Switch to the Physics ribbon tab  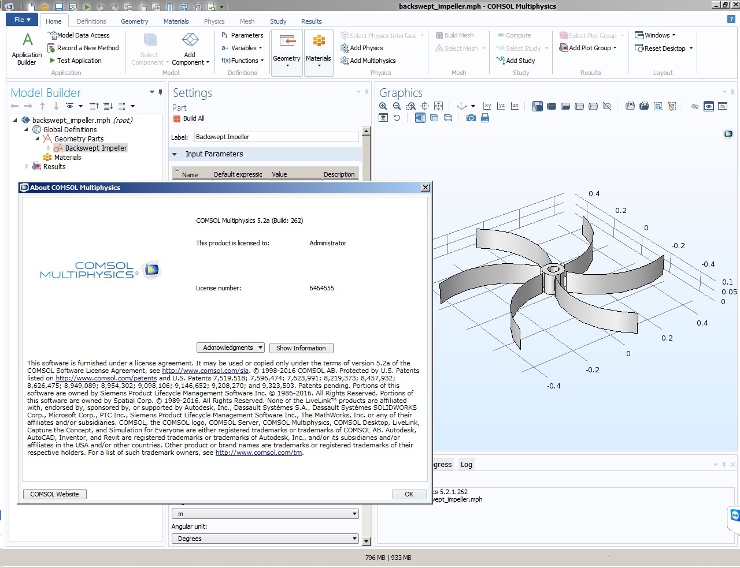pyautogui.click(x=214, y=21)
